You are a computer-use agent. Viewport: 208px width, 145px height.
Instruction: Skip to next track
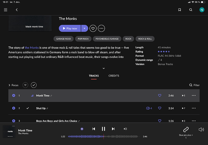(x=113, y=129)
